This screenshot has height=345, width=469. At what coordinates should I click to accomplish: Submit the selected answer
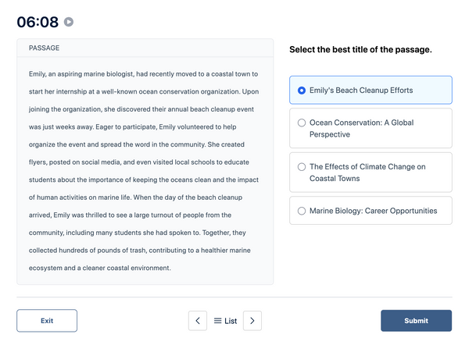tap(416, 321)
